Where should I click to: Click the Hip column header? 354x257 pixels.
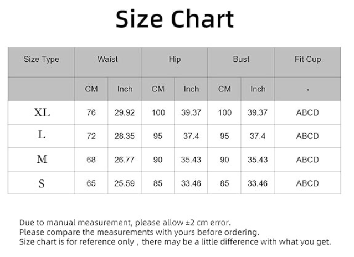tap(175, 60)
